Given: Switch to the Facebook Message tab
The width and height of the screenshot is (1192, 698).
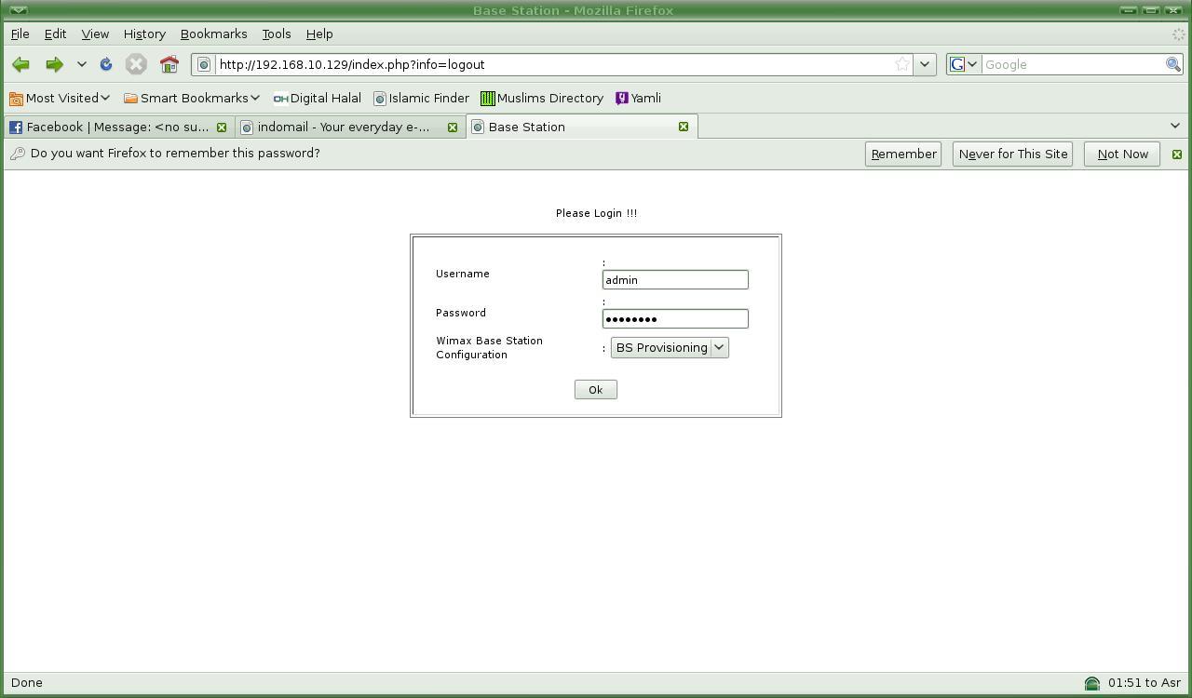Looking at the screenshot, I should [118, 127].
